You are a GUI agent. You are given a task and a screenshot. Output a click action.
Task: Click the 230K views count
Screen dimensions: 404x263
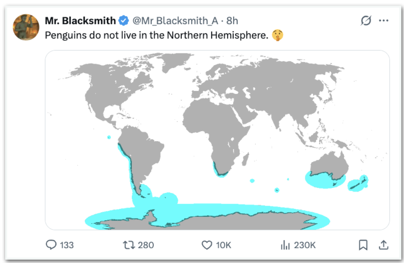pos(305,245)
